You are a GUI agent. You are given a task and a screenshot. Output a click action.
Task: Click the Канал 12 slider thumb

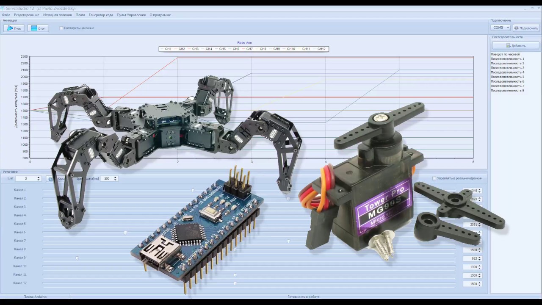(x=235, y=283)
